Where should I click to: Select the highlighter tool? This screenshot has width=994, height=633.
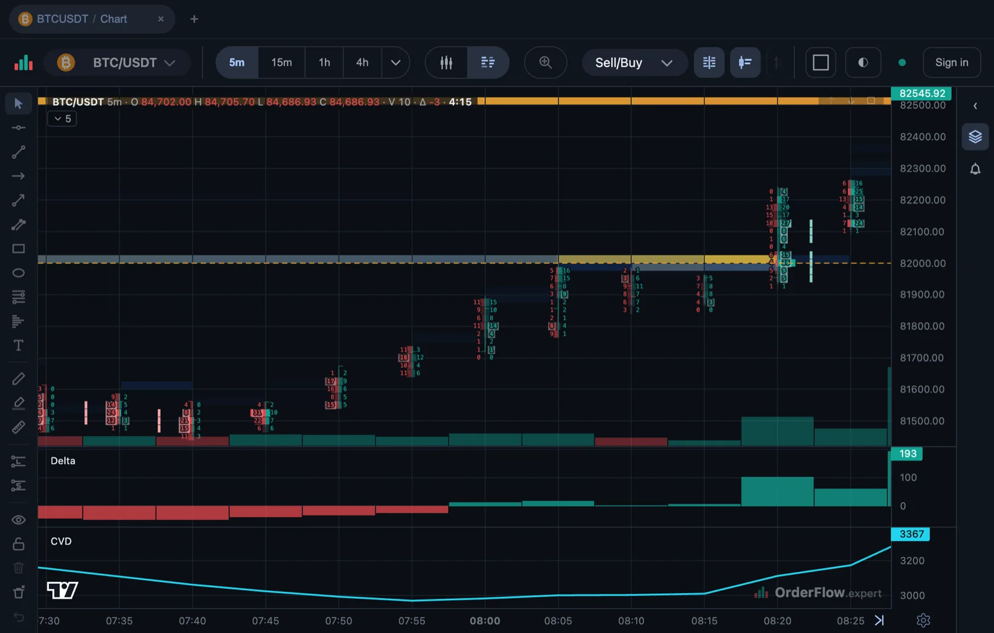click(x=19, y=403)
